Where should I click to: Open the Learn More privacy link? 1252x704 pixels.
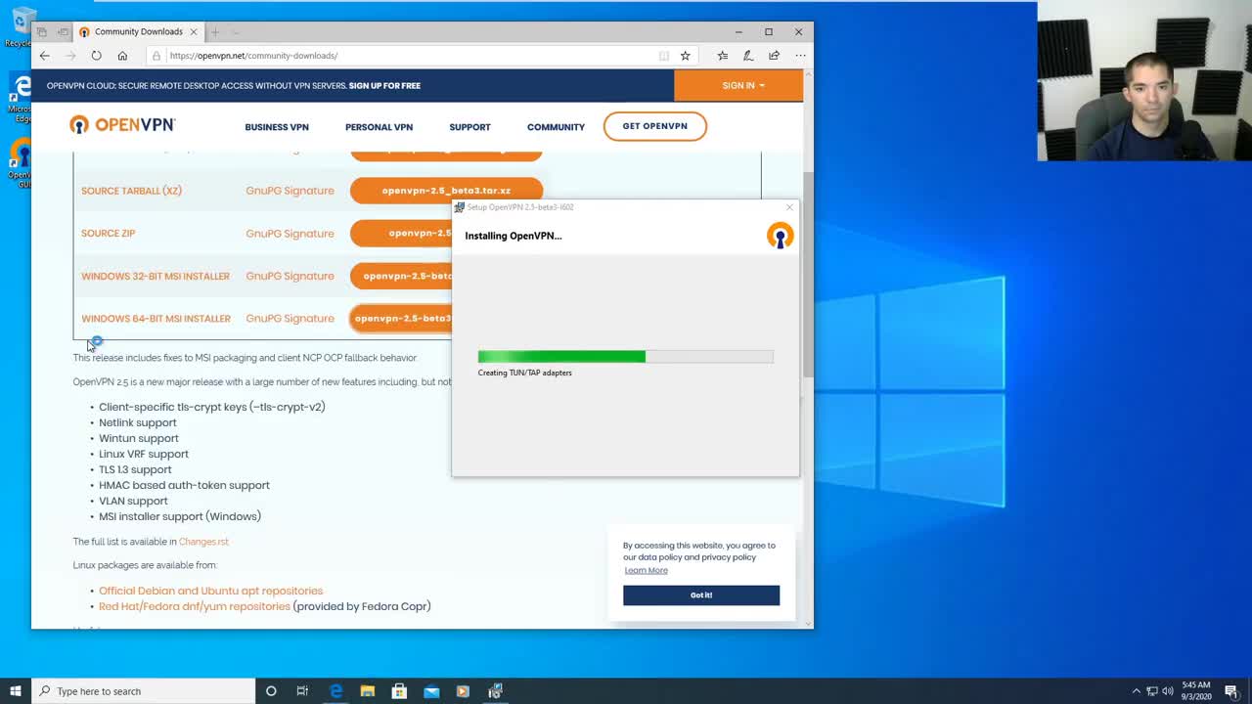click(x=647, y=570)
